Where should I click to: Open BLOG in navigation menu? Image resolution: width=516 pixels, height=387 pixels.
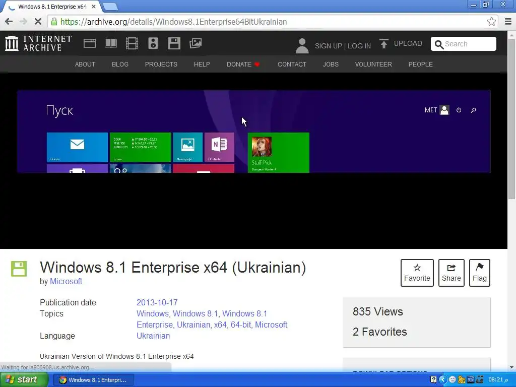(120, 64)
